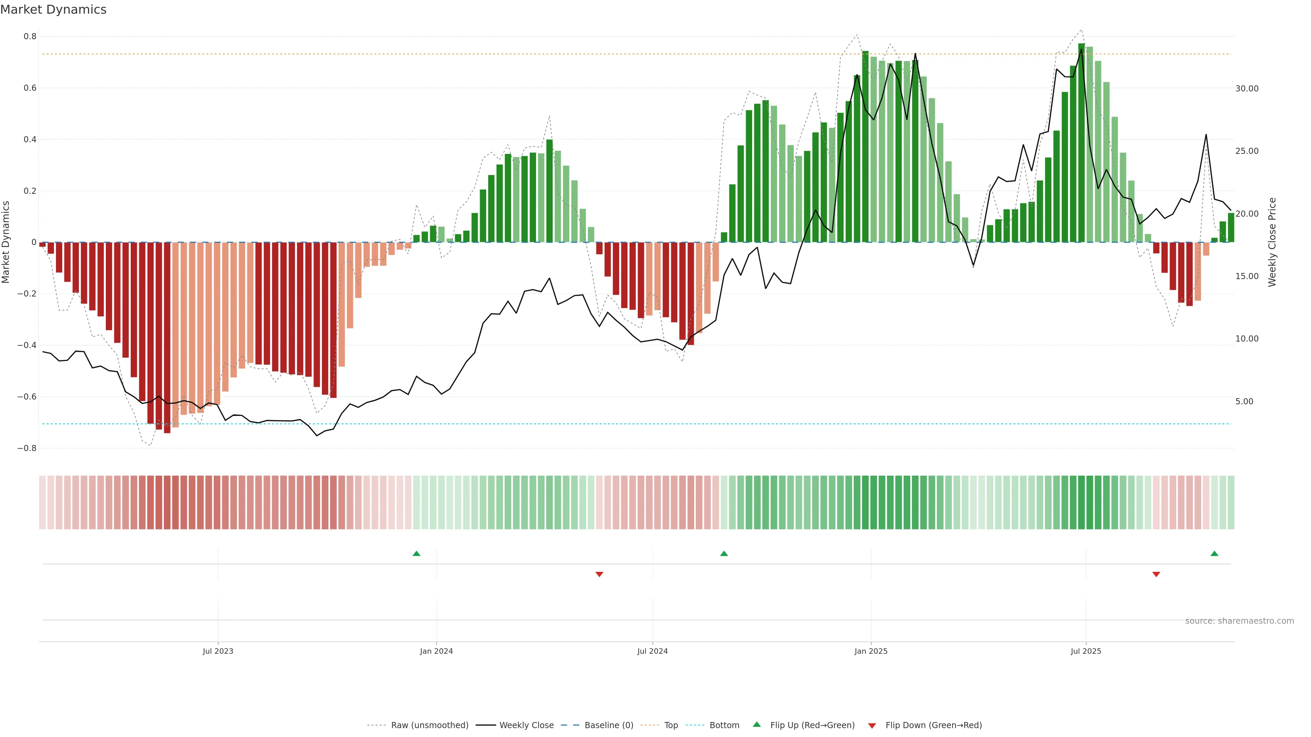
Task: Toggle the Weekly Close legend entry
Action: tap(526, 725)
